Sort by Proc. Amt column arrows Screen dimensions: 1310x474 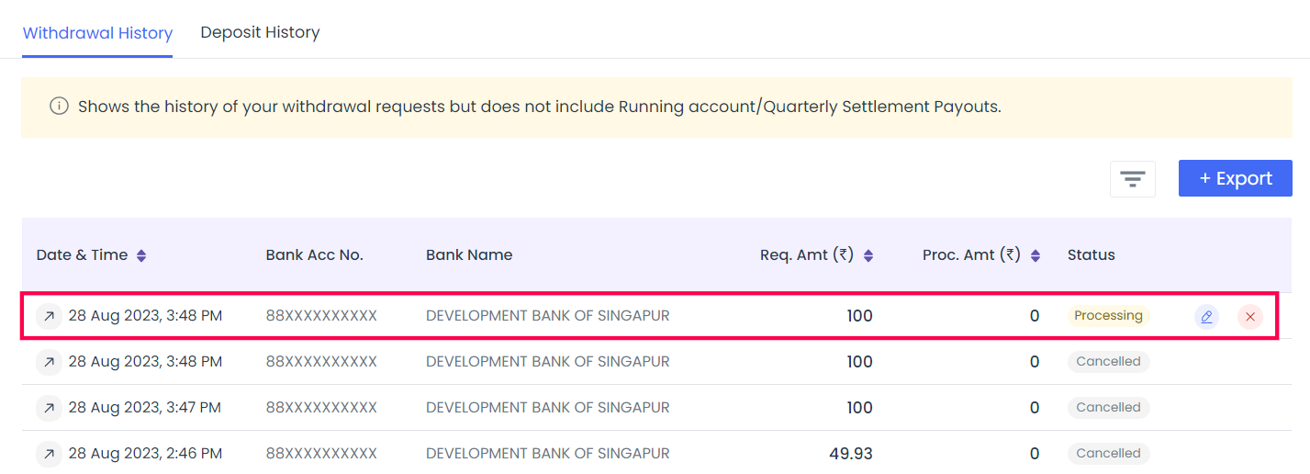[x=1036, y=255]
